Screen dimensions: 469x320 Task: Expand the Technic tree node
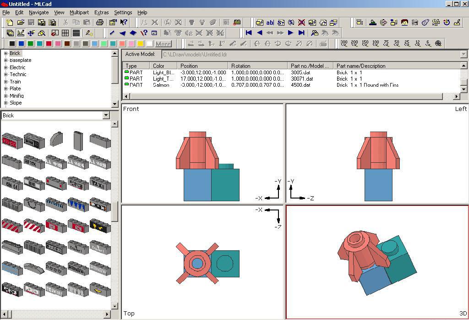click(x=6, y=74)
